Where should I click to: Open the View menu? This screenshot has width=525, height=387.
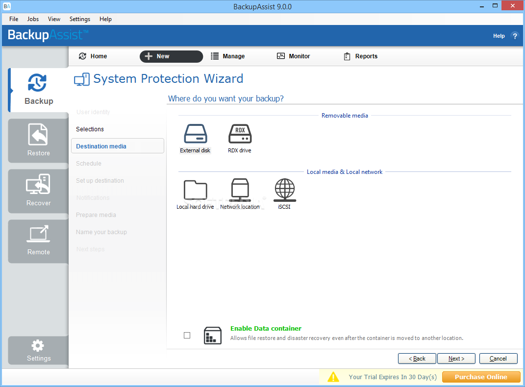point(54,19)
